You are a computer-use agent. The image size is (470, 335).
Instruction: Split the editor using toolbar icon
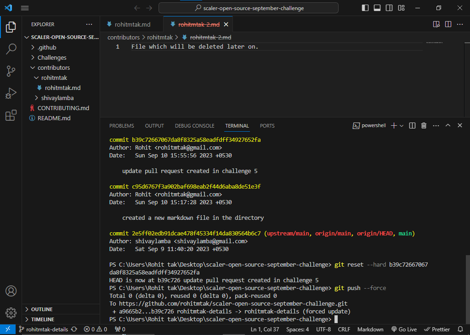tap(447, 24)
